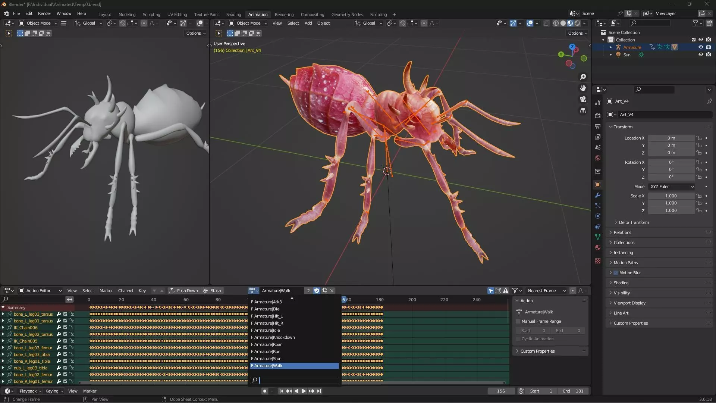
Task: Open Global transform orientation dropdown in right viewport
Action: pos(369,23)
